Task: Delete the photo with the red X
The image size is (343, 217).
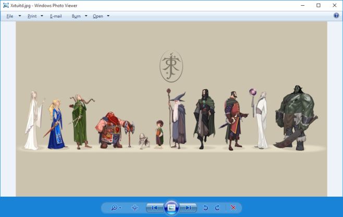Action: click(x=233, y=208)
